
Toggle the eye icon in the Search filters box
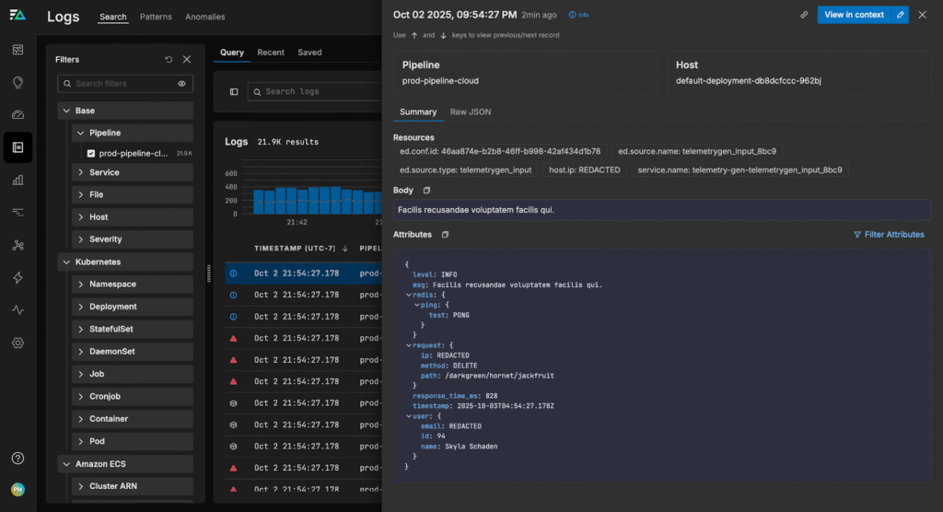pyautogui.click(x=182, y=84)
